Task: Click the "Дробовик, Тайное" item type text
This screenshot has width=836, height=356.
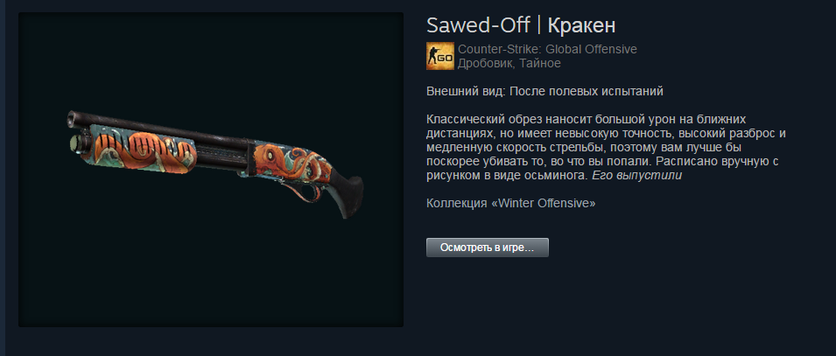Action: point(509,64)
